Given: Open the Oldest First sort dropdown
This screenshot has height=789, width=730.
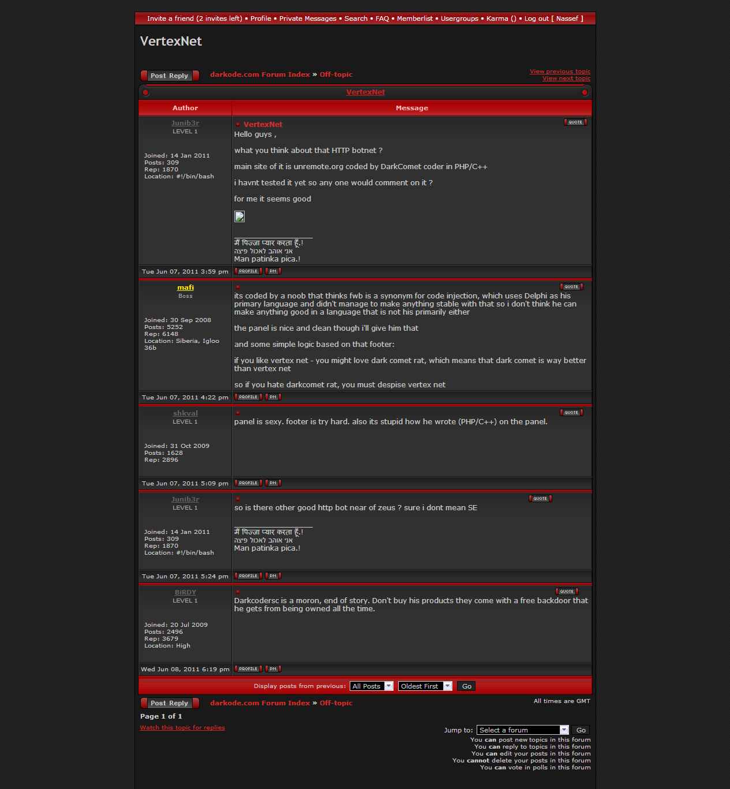Looking at the screenshot, I should click(x=425, y=686).
